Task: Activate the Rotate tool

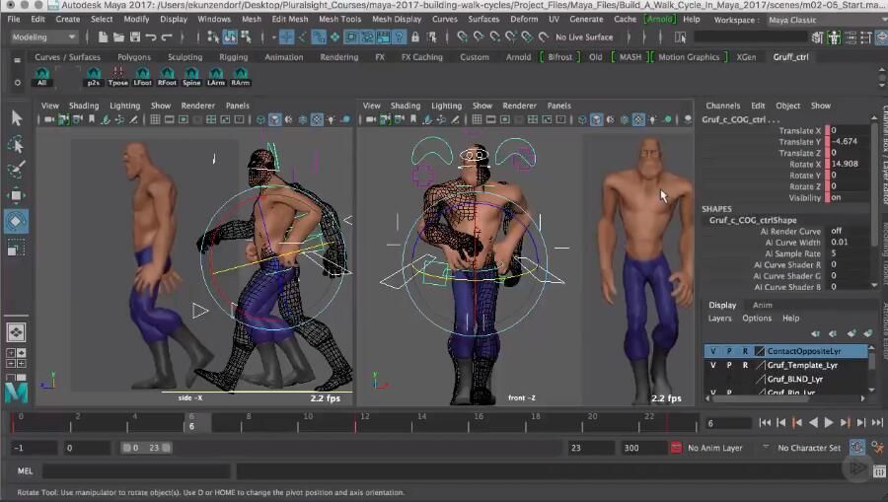Action: point(16,221)
